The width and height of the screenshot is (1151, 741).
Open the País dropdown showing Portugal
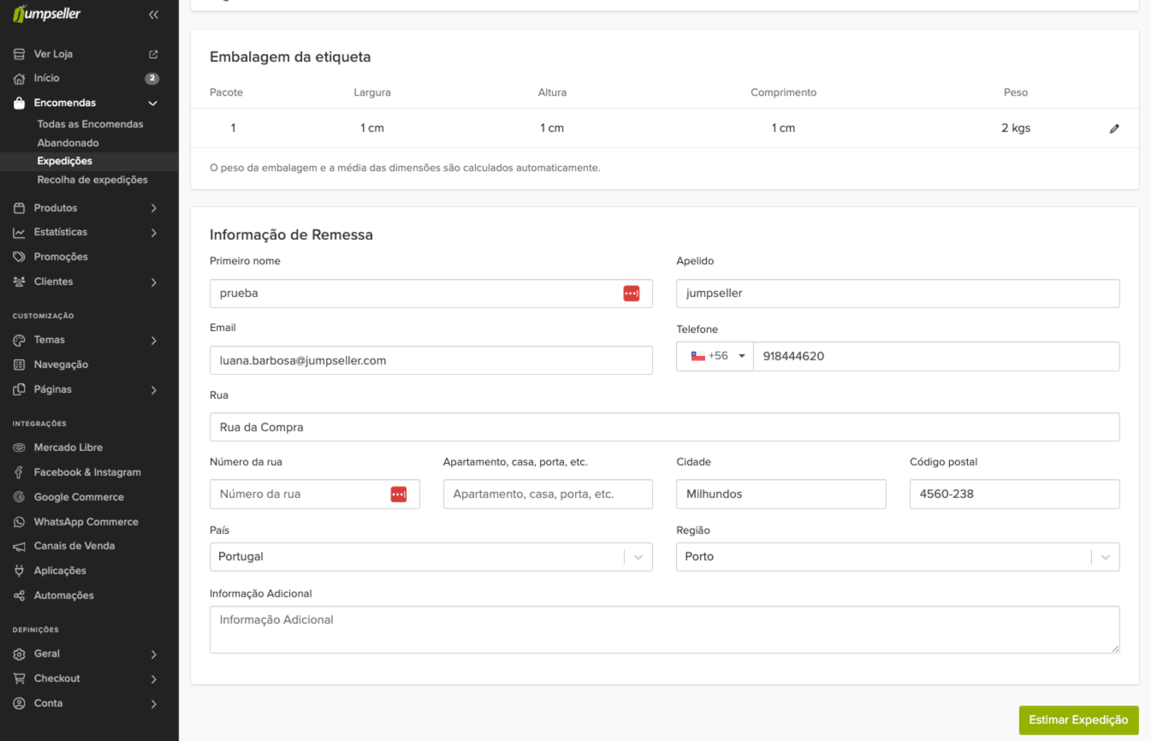click(431, 557)
